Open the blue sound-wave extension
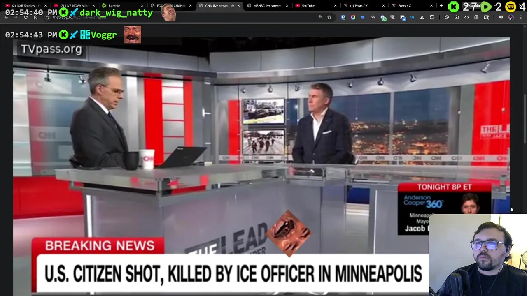This screenshot has width=527, height=296. pyautogui.click(x=412, y=17)
